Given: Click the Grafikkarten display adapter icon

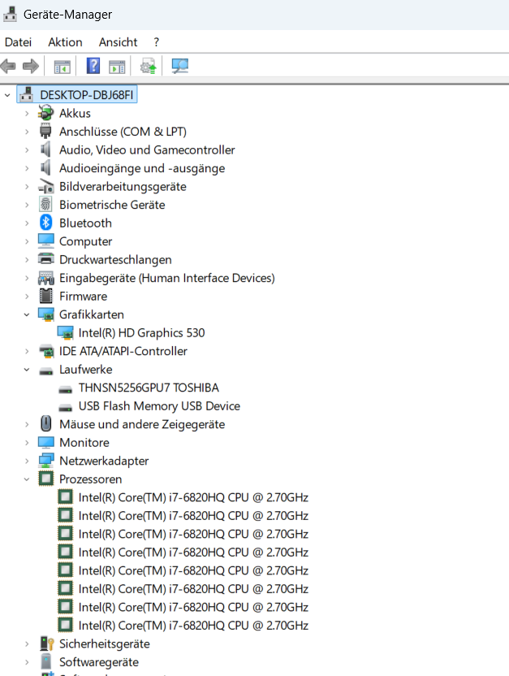Looking at the screenshot, I should [45, 314].
